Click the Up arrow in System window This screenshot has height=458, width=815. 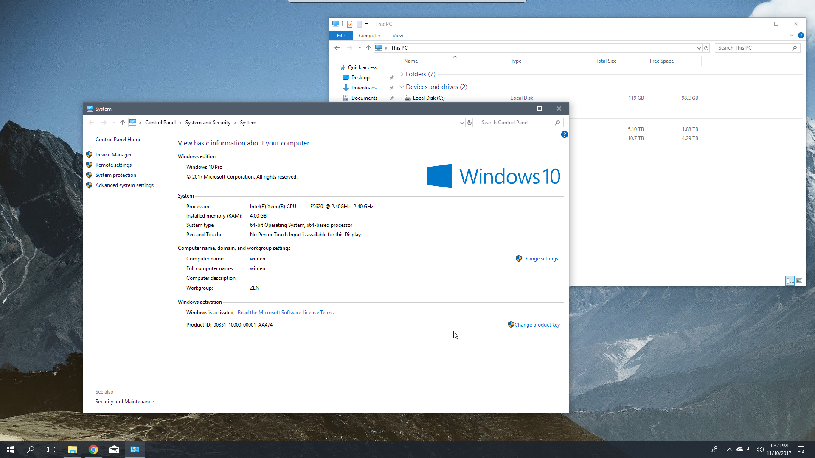123,123
